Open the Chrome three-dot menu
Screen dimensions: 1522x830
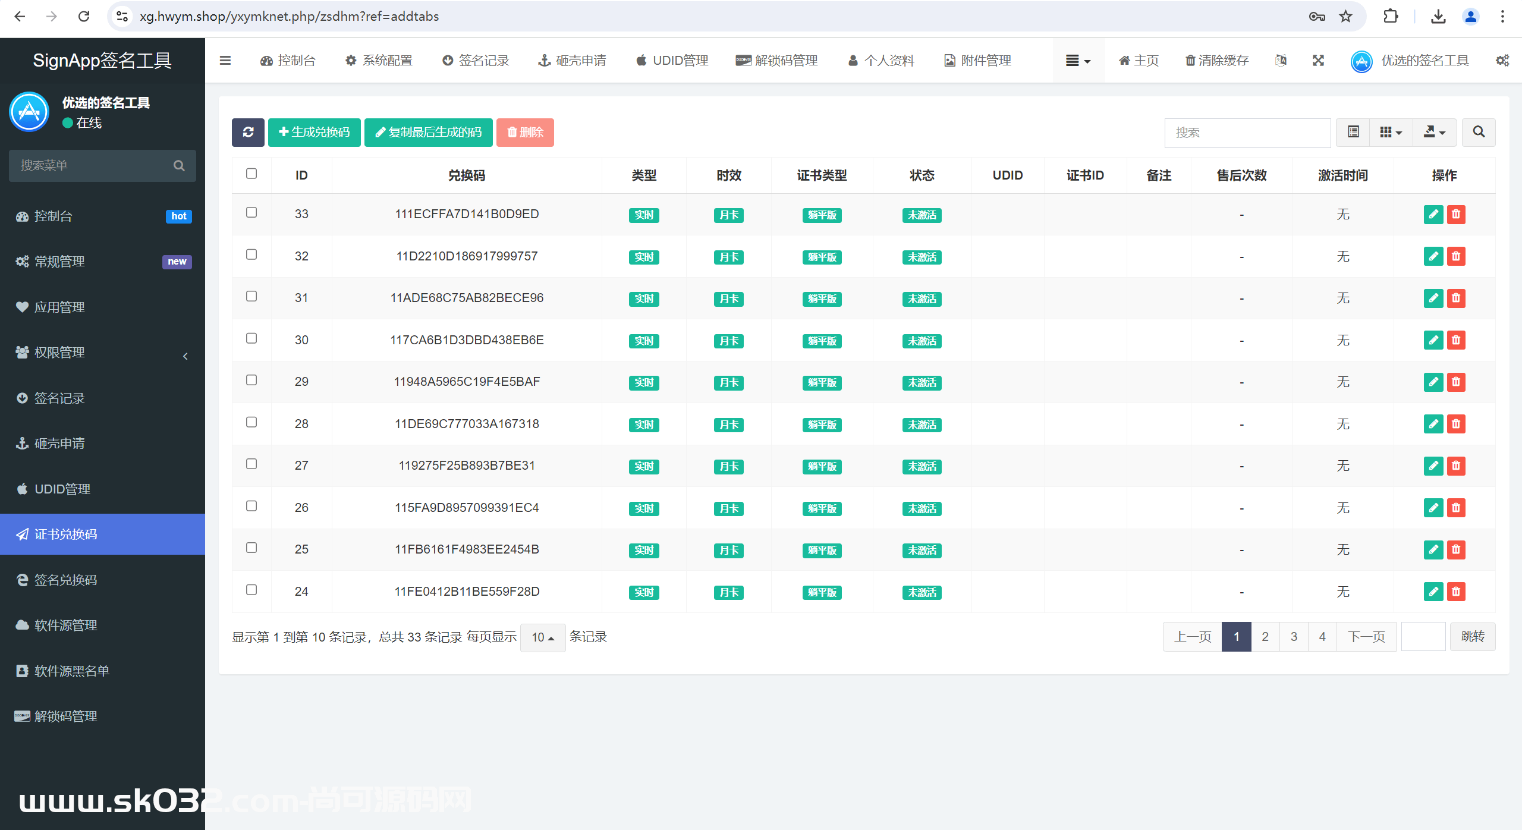click(x=1502, y=16)
